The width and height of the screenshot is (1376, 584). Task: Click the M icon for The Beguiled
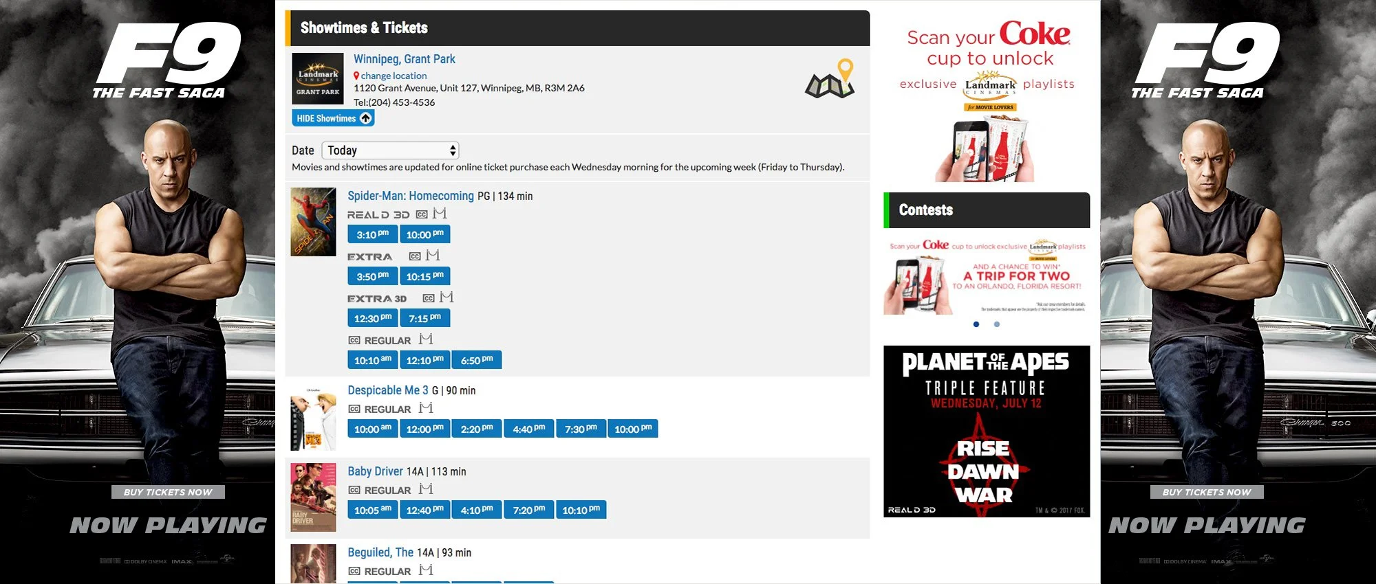426,570
